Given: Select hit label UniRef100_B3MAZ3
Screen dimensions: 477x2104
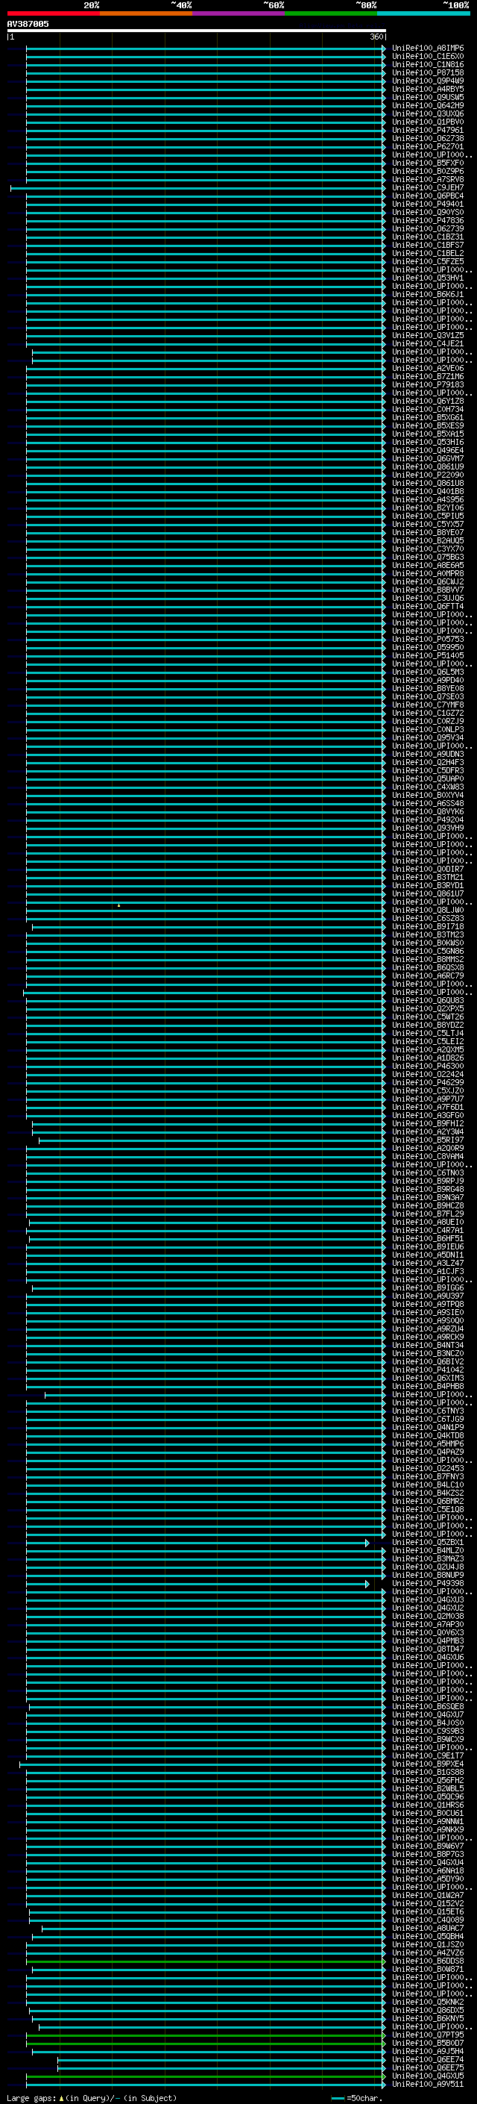Looking at the screenshot, I should (x=428, y=1559).
